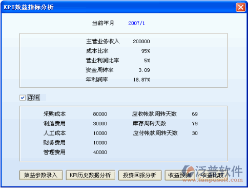The width and height of the screenshot is (248, 188).
Task: Click the 人工成本 label
Action: [x=54, y=133]
